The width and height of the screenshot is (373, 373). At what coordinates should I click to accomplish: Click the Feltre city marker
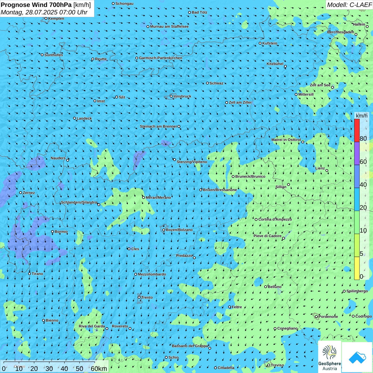[230, 307]
